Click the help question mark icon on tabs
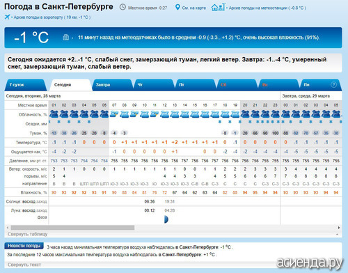 point(333,85)
